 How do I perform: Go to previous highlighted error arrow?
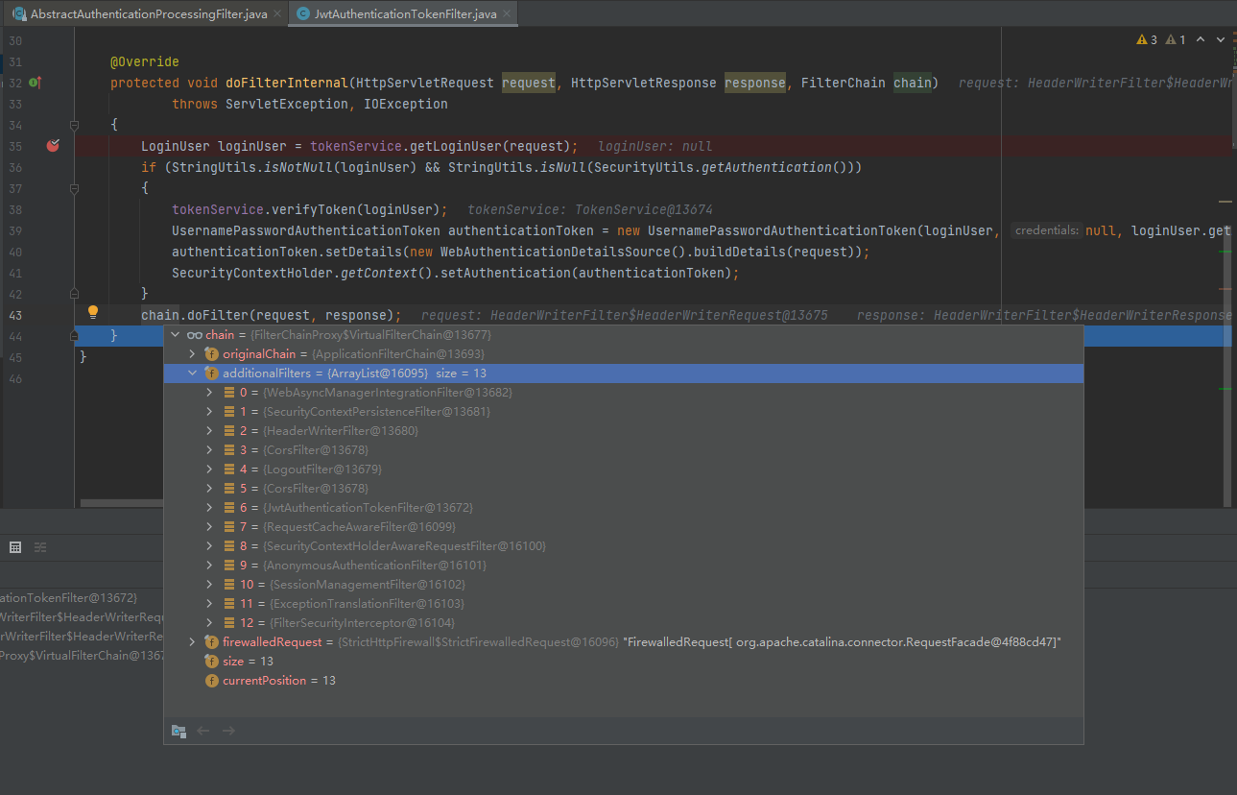coord(1201,40)
